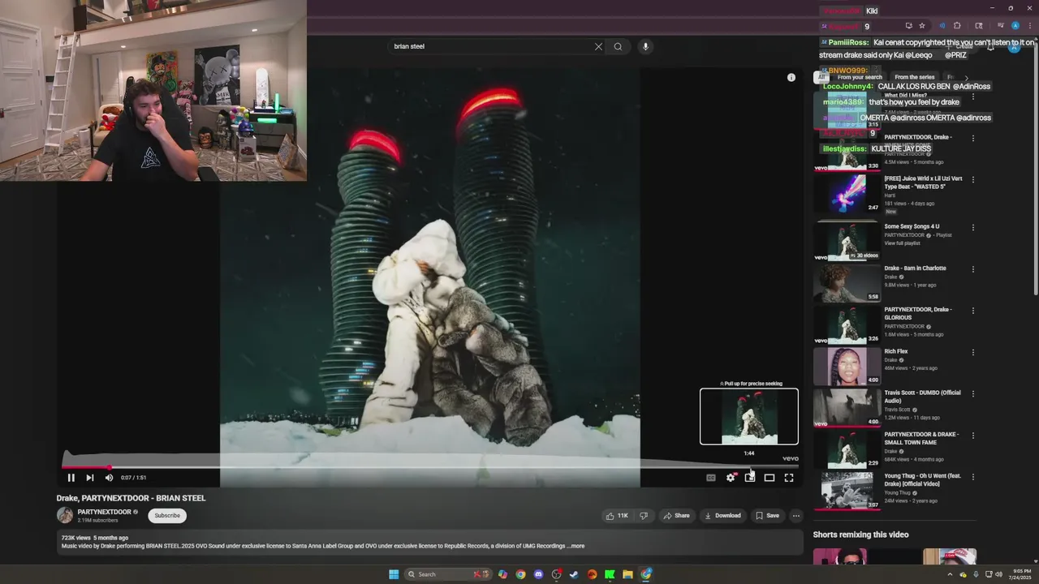This screenshot has height=584, width=1039.
Task: Switch to miniplayer mode
Action: (750, 478)
